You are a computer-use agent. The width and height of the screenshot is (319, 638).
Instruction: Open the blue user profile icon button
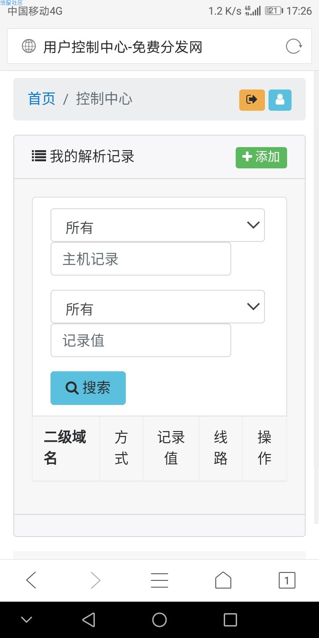(x=280, y=100)
